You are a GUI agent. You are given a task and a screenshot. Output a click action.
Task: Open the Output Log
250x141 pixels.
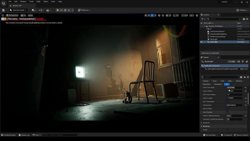tap(24, 135)
